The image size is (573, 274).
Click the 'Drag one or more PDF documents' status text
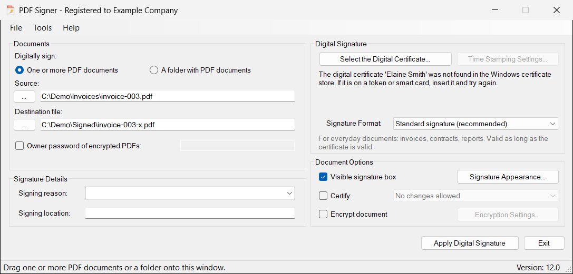coord(114,268)
